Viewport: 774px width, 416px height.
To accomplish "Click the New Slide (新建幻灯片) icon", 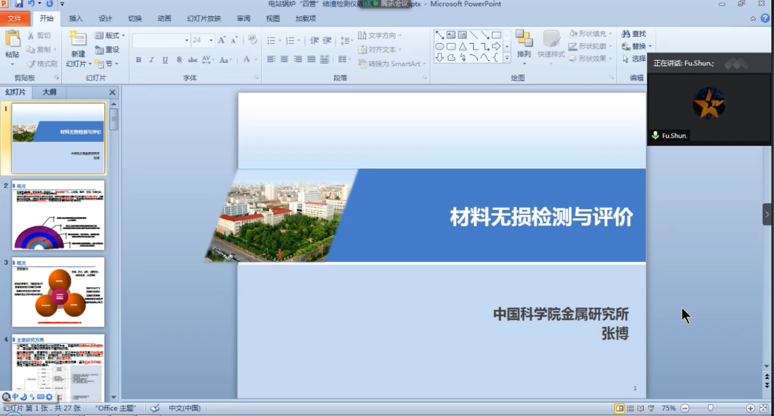I will (x=78, y=40).
